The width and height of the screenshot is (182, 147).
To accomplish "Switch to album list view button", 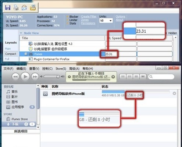I will (x=129, y=76).
